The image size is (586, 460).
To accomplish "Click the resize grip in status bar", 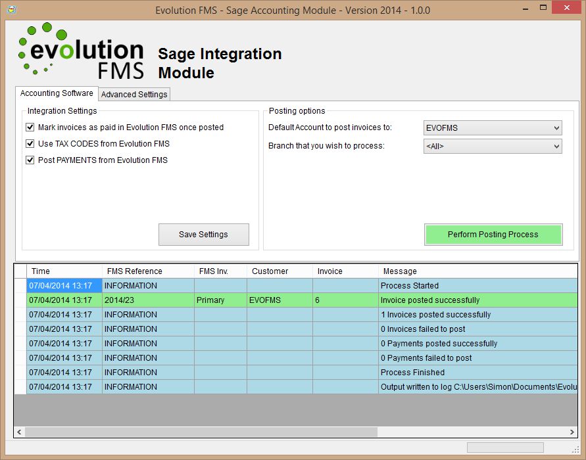I will [x=575, y=449].
